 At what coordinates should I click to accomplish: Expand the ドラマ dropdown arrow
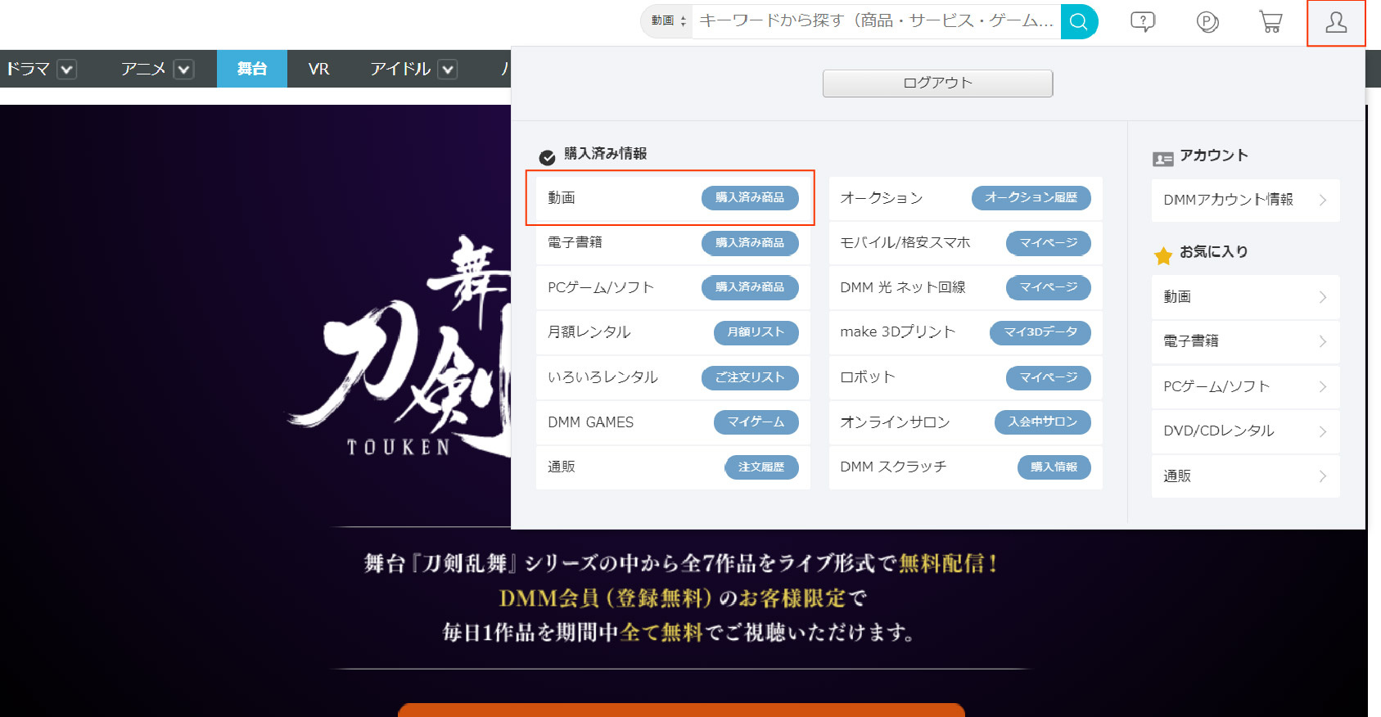point(67,70)
